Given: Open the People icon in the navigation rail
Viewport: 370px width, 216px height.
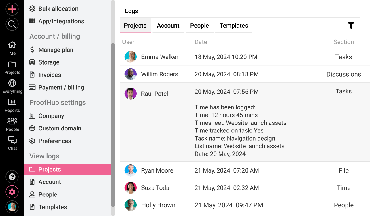Looking at the screenshot, I should coord(12,123).
